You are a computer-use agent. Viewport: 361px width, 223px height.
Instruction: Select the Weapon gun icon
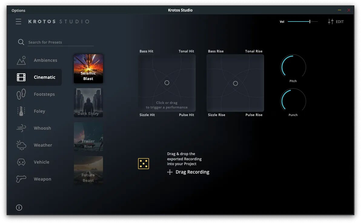click(21, 179)
